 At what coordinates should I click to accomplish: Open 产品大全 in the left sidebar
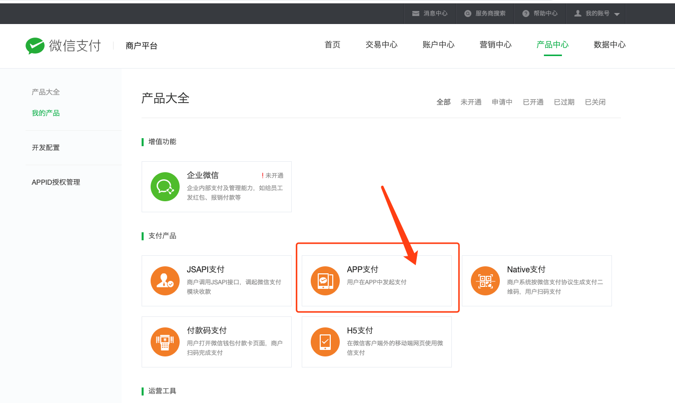point(46,92)
